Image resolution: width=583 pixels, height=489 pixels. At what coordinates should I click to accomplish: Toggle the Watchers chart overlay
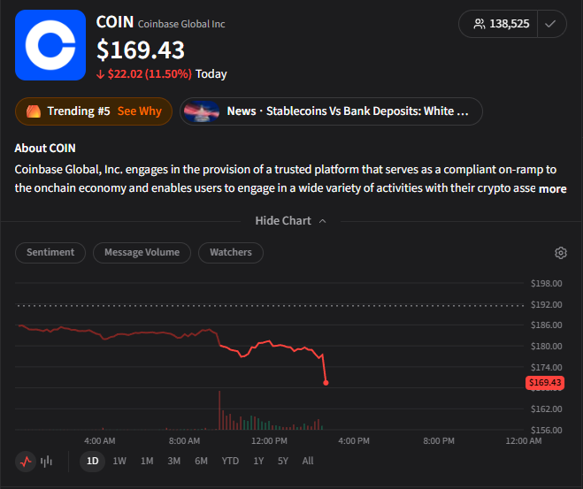tap(231, 253)
